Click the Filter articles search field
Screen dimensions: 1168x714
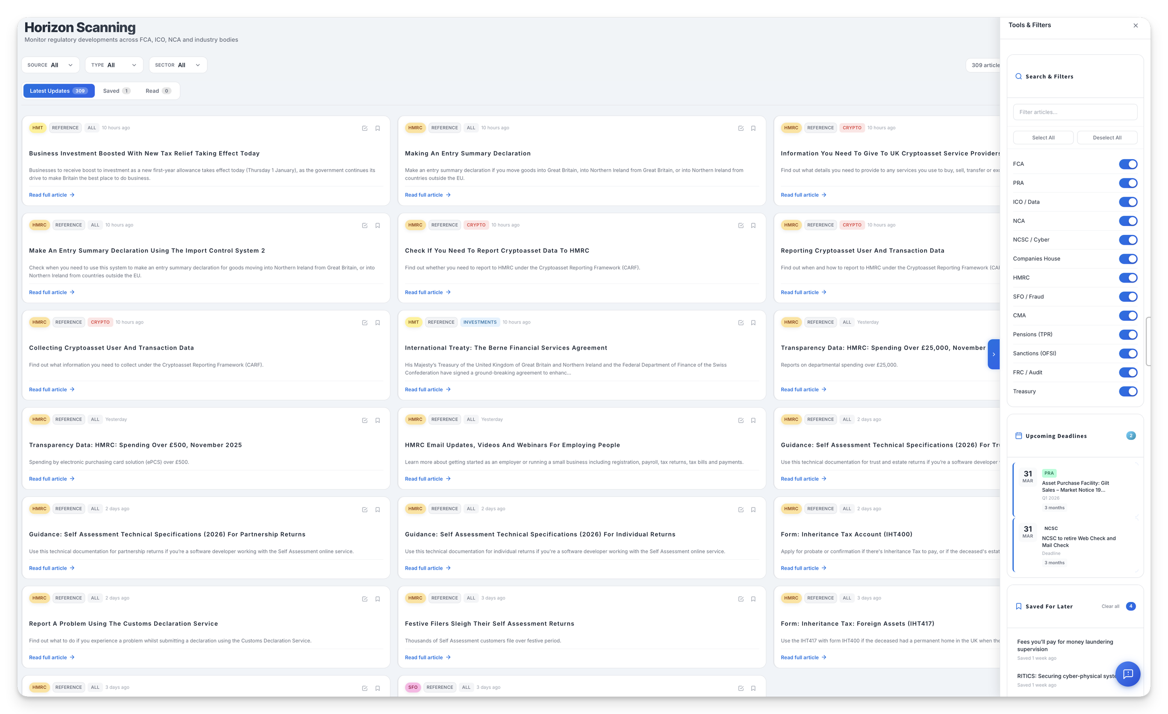[x=1075, y=112]
